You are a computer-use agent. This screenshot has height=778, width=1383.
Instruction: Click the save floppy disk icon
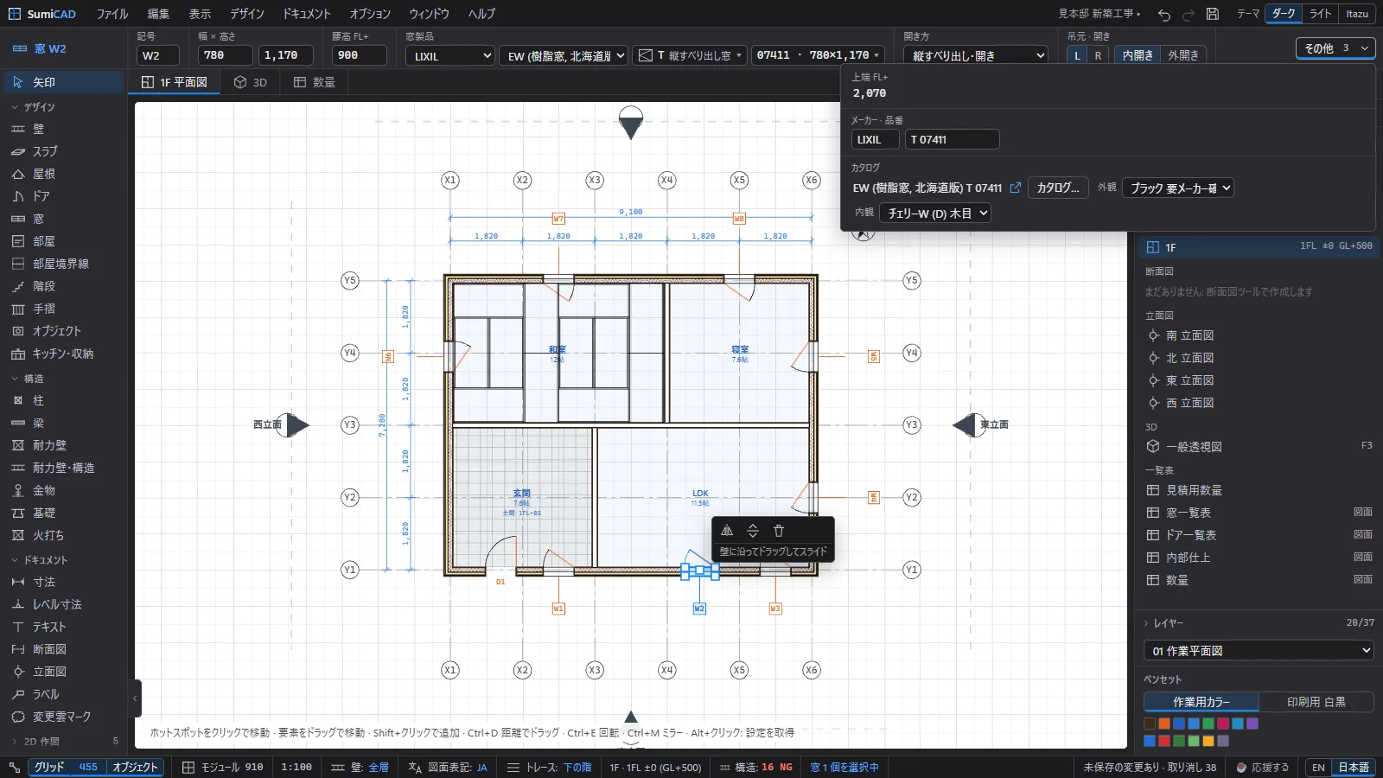[x=1213, y=14]
